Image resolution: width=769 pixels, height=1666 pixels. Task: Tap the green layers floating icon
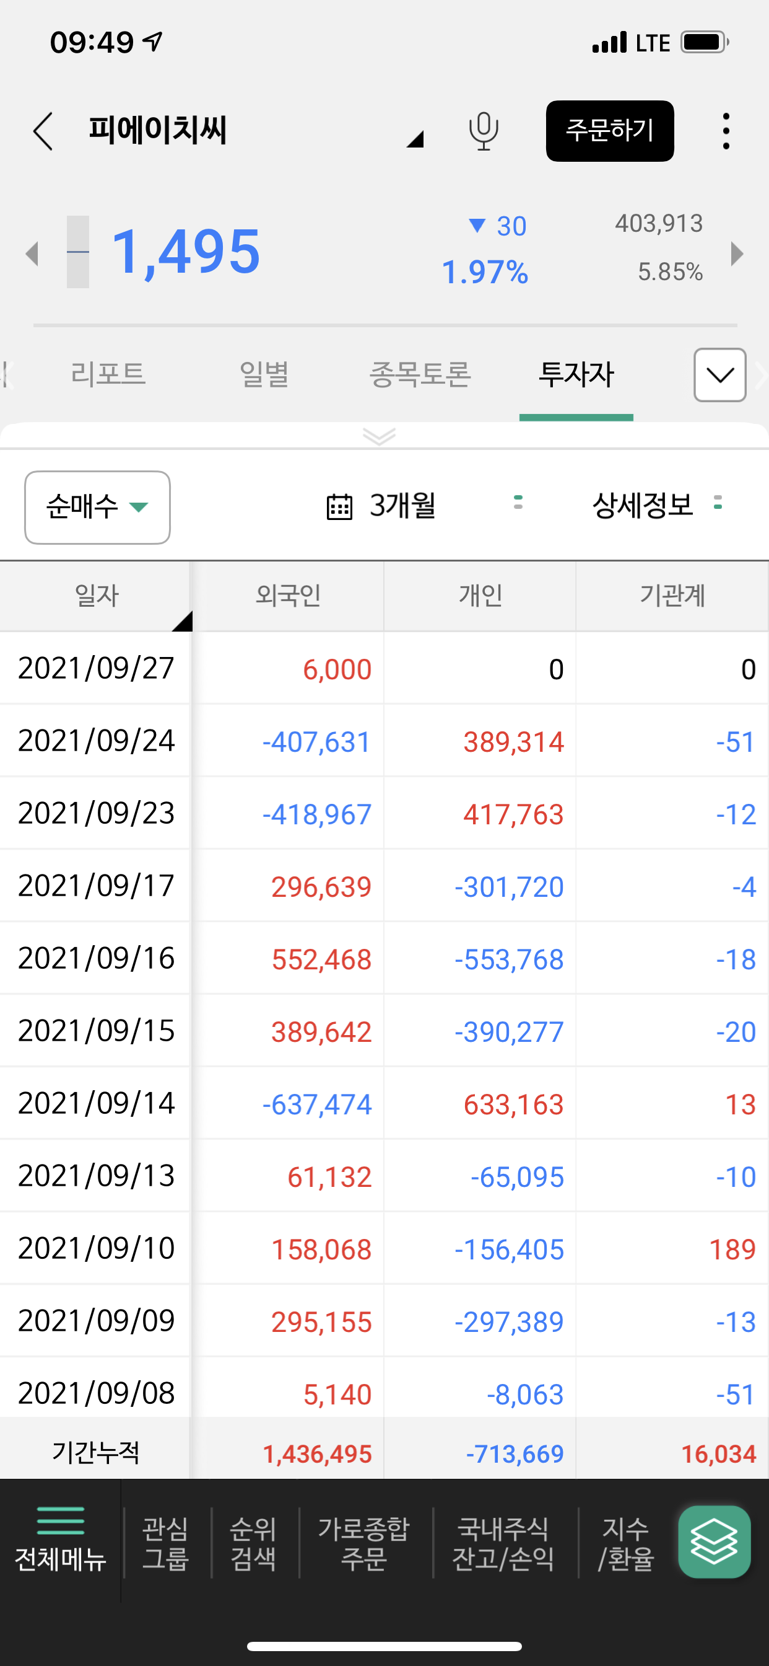pos(714,1542)
